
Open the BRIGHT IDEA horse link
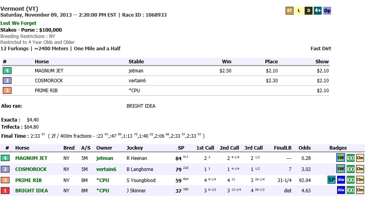point(31,190)
